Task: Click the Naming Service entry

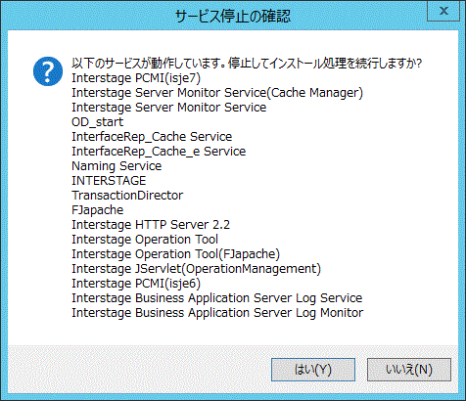Action: 116,166
